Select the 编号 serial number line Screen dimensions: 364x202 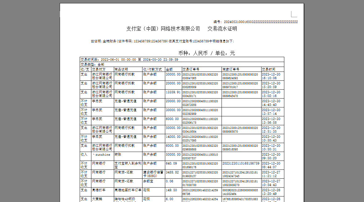[x=256, y=22]
